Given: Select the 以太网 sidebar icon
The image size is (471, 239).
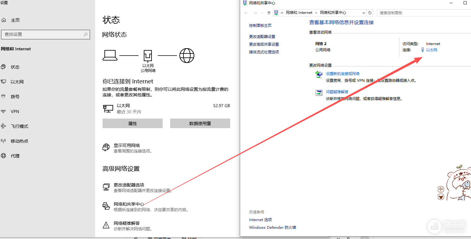Looking at the screenshot, I should click(4, 82).
